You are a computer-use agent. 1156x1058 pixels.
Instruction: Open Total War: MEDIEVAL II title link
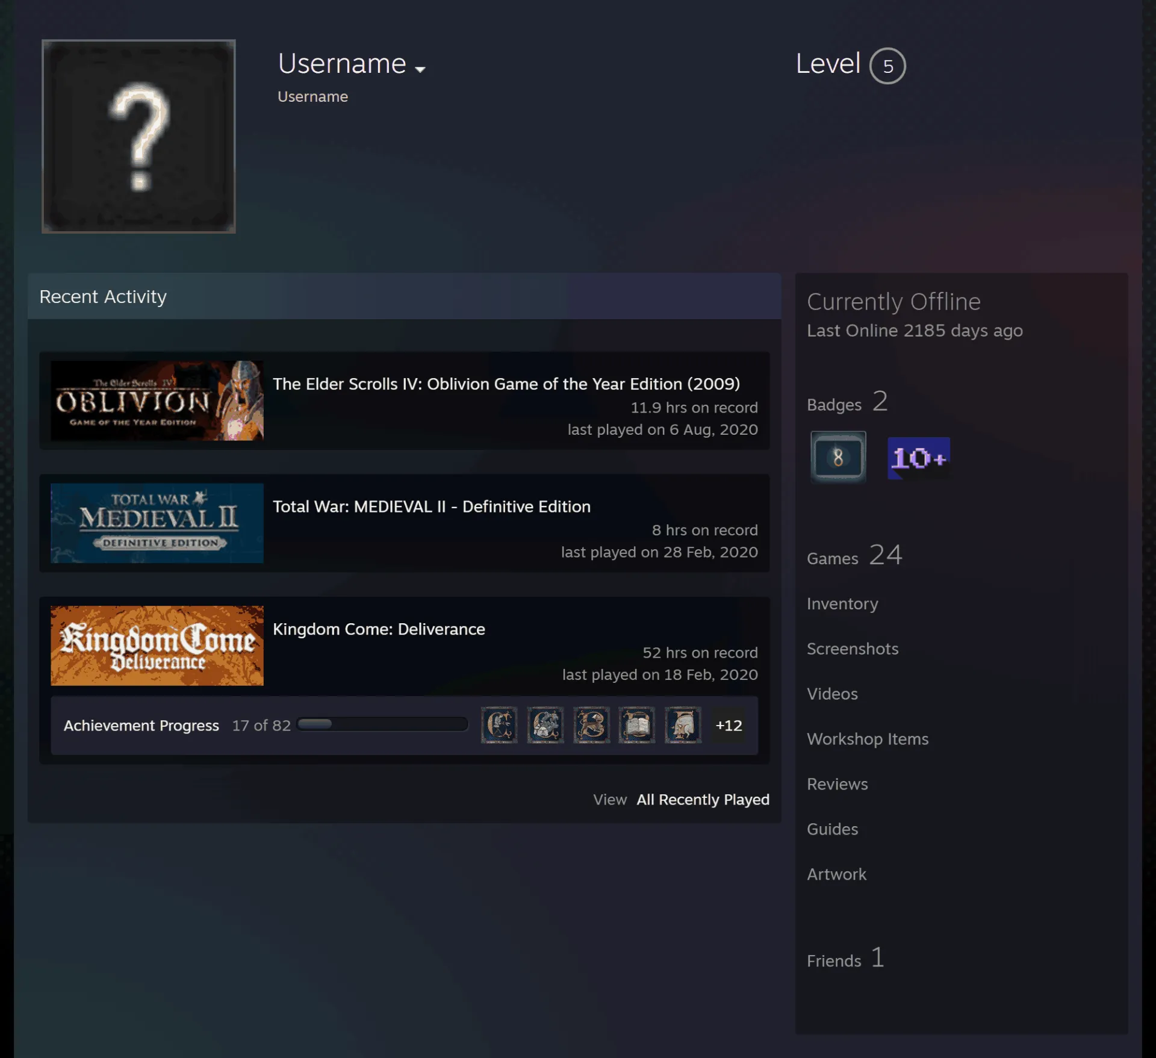coord(432,506)
